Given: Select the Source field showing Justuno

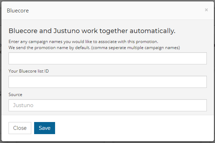Looking at the screenshot, I should pyautogui.click(x=107, y=105).
